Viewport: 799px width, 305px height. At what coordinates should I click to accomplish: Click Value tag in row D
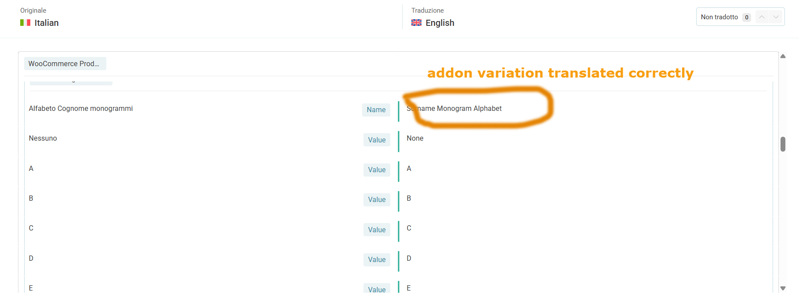click(x=377, y=260)
